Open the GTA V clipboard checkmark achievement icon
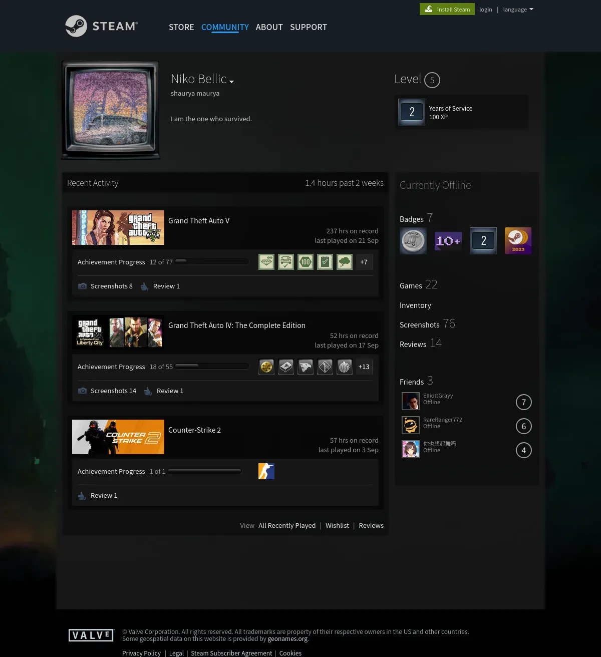 point(325,262)
